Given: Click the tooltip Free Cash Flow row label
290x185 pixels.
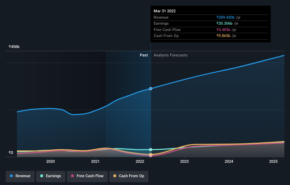Looking at the screenshot, I should (x=167, y=30).
